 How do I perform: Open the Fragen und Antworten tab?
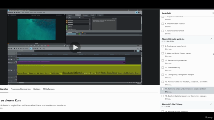(21, 89)
